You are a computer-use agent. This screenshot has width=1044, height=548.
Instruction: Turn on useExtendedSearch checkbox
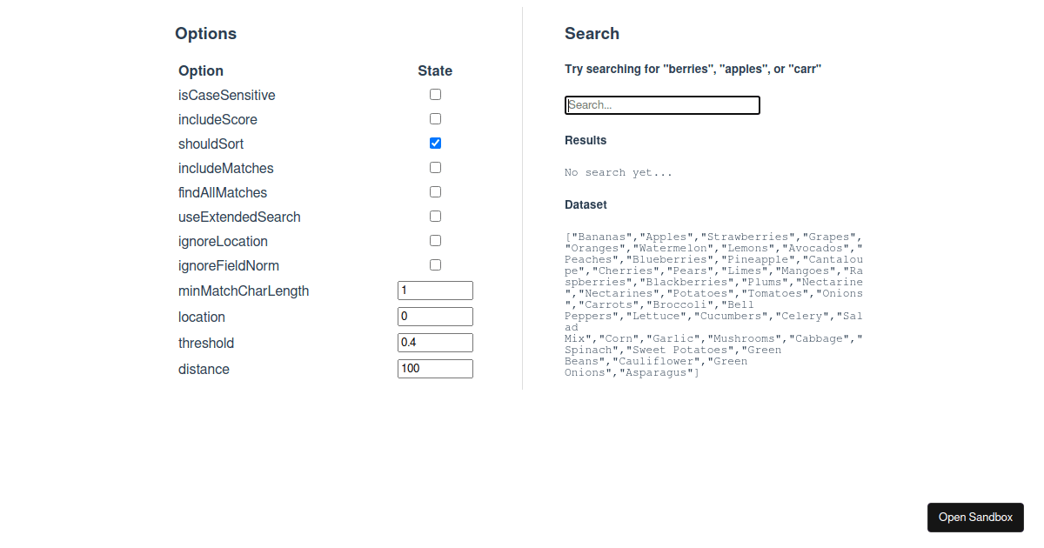435,217
